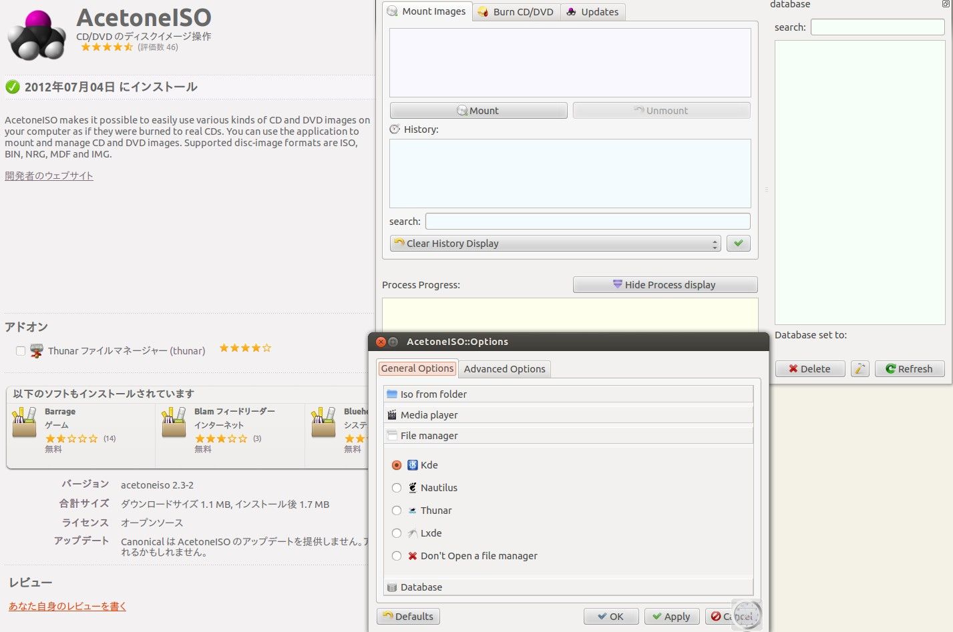Click the AcetoneISO molecule app icon
Image resolution: width=953 pixels, height=632 pixels.
37,35
